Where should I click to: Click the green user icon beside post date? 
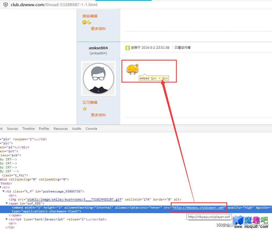(x=128, y=48)
